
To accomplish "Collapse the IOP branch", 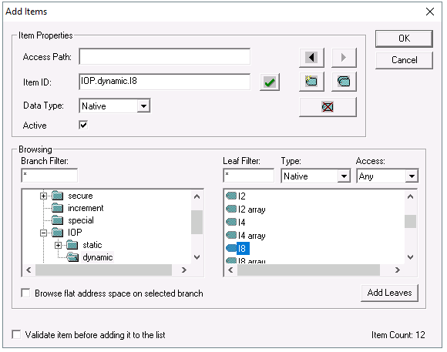I will (x=43, y=233).
